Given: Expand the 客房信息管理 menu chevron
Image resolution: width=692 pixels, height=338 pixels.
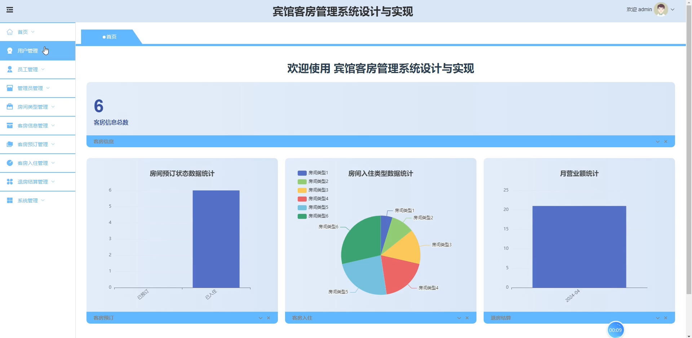Looking at the screenshot, I should (x=53, y=125).
